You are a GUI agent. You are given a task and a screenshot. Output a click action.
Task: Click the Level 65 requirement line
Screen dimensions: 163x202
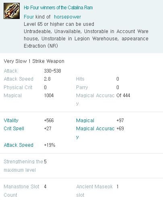(x=59, y=24)
